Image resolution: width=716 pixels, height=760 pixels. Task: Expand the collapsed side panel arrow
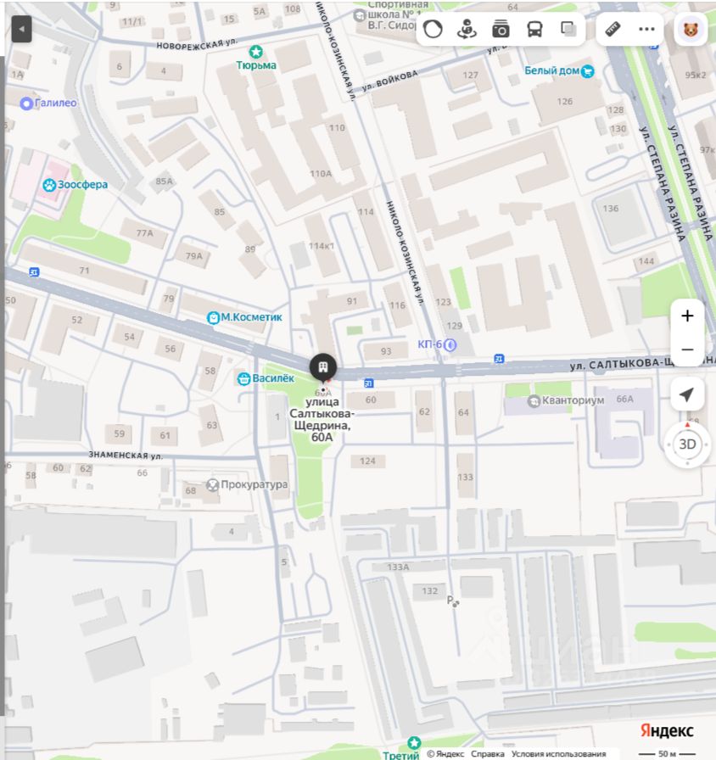pyautogui.click(x=21, y=29)
